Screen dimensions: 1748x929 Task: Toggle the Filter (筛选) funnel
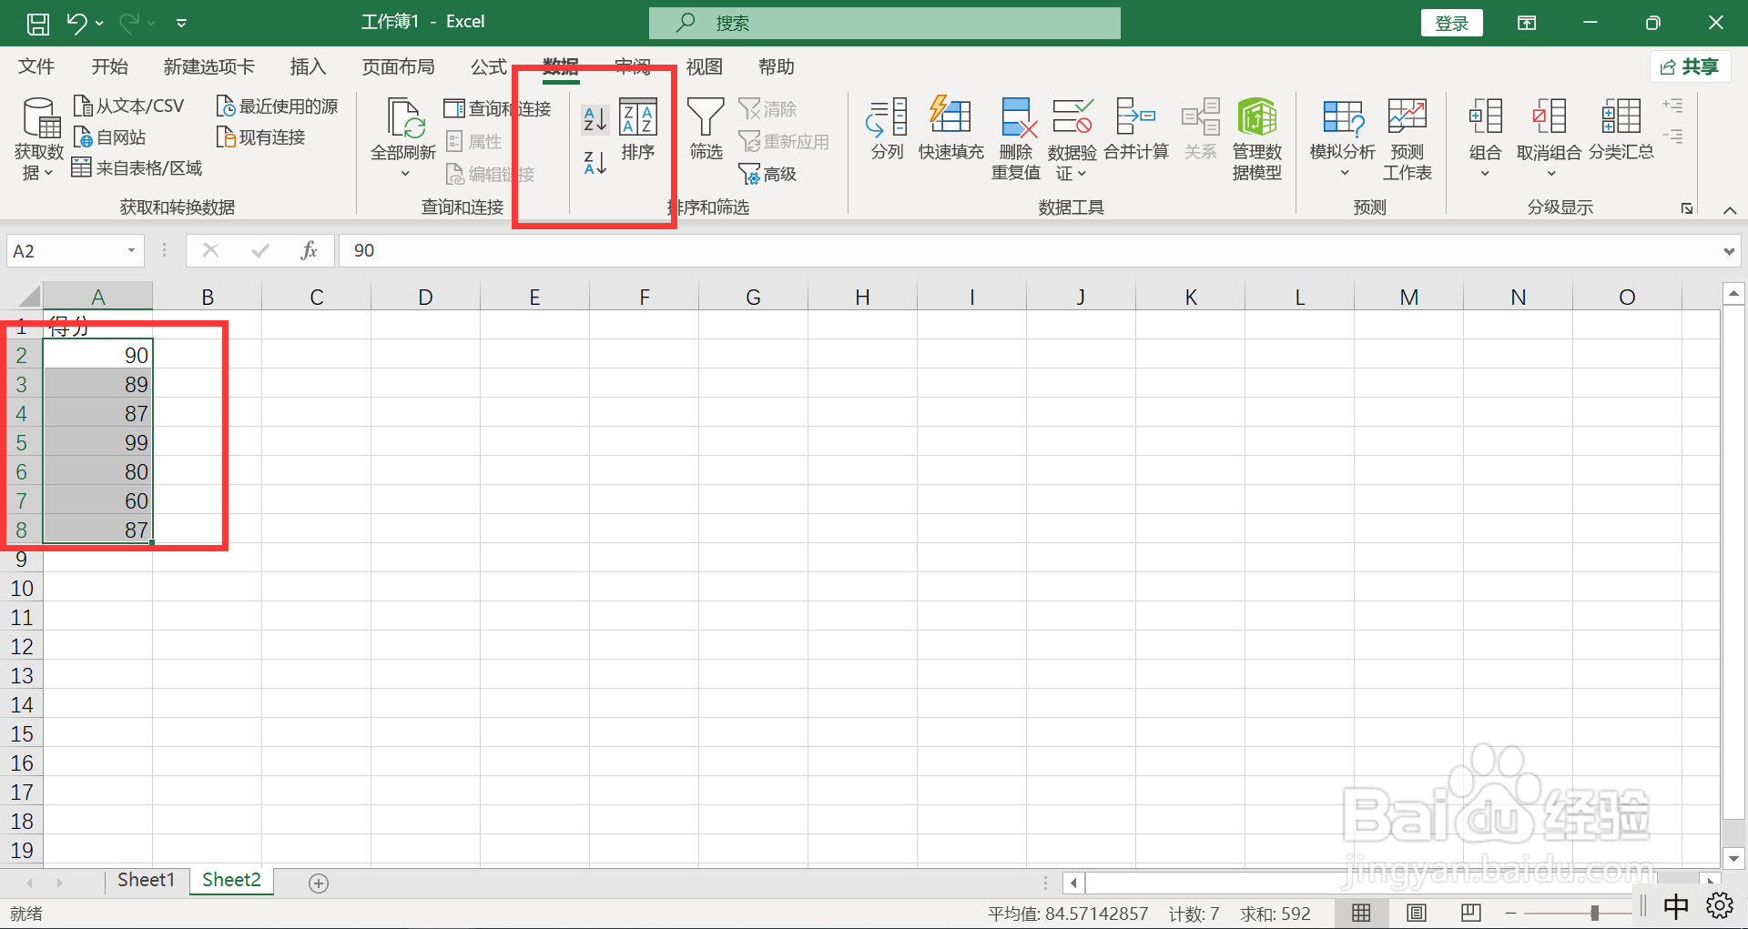pyautogui.click(x=706, y=130)
